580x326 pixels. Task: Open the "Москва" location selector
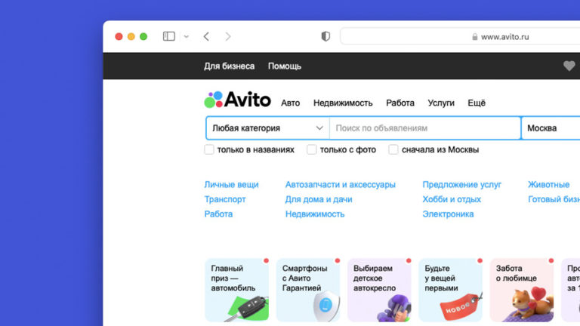[550, 128]
